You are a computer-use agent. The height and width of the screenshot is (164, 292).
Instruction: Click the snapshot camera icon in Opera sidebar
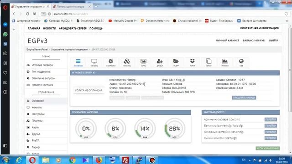[x=5, y=53]
